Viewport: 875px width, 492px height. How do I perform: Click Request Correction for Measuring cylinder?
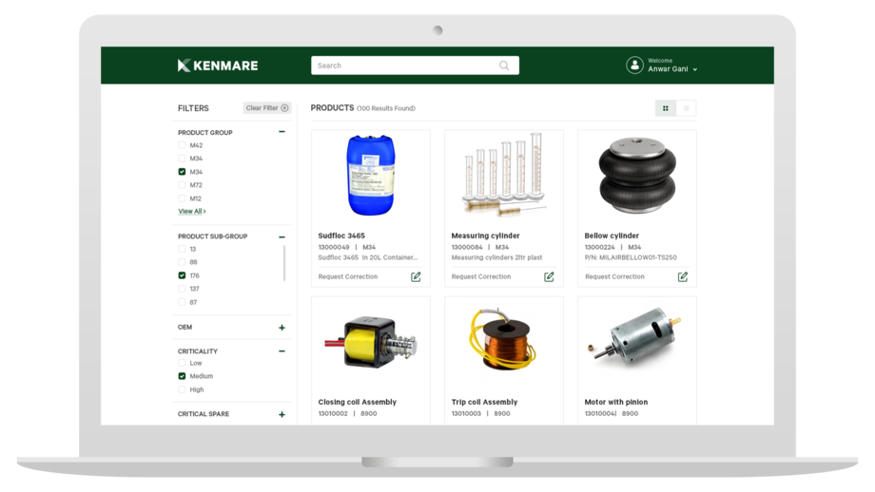click(481, 277)
